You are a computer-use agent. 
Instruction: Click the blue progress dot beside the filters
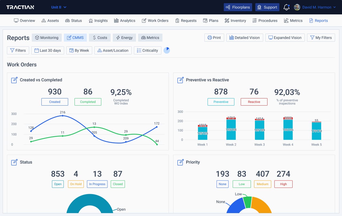(167, 50)
